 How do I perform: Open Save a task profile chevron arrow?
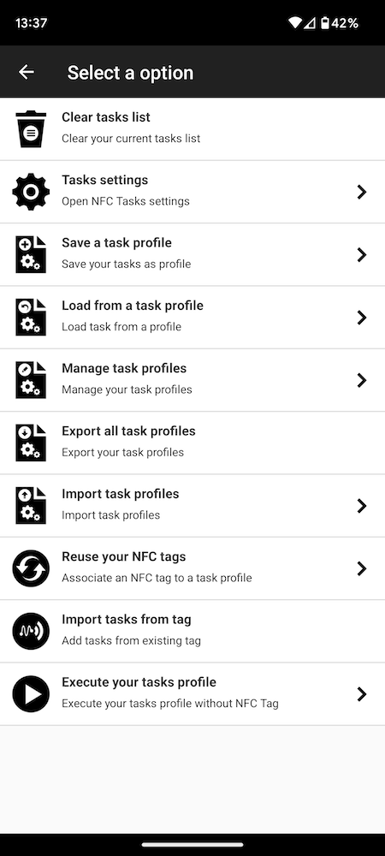(x=362, y=254)
